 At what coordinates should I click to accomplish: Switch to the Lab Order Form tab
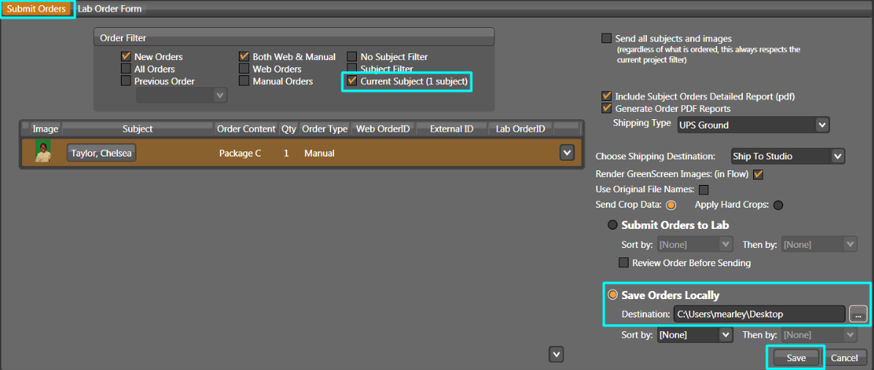coord(110,9)
